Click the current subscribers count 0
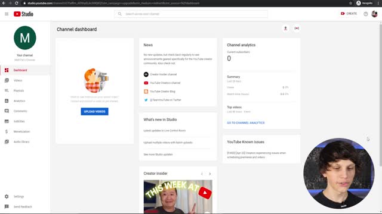 tap(229, 58)
